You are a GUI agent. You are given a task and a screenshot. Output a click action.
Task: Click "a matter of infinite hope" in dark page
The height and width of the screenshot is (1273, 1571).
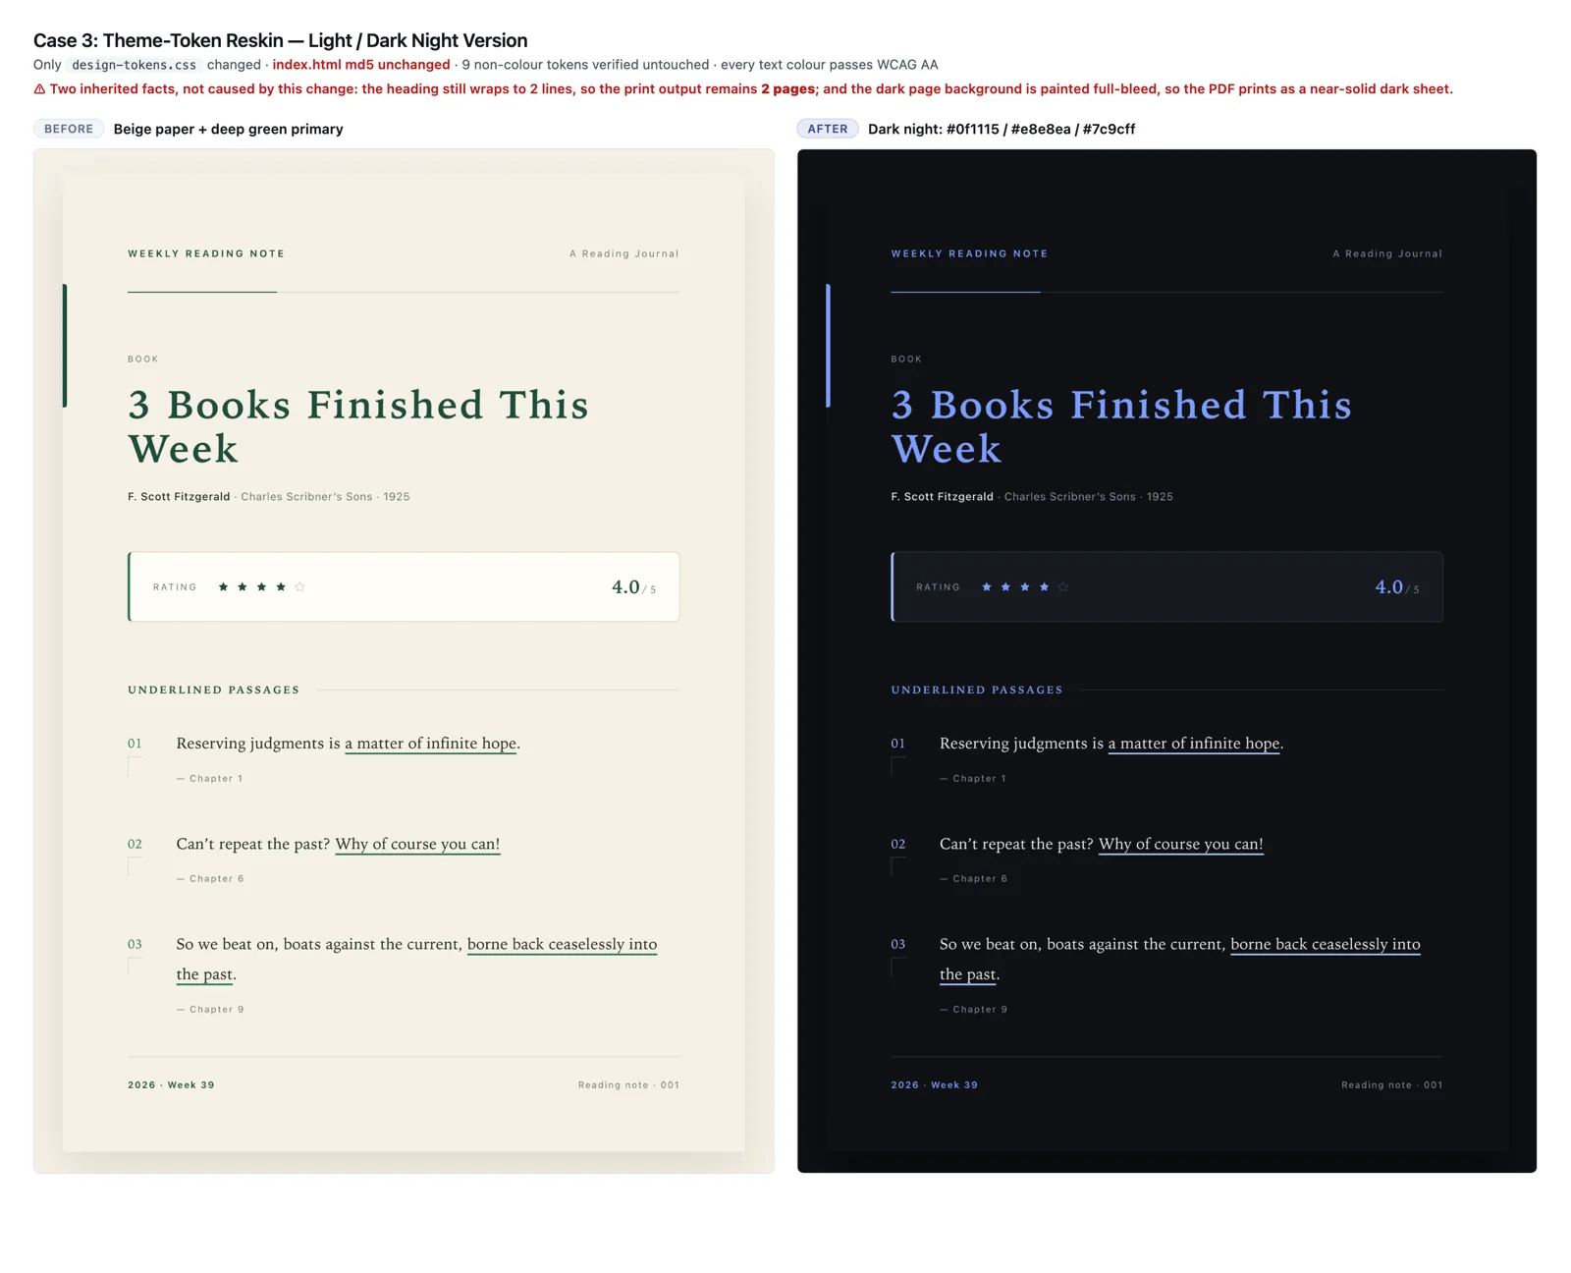pyautogui.click(x=1194, y=744)
